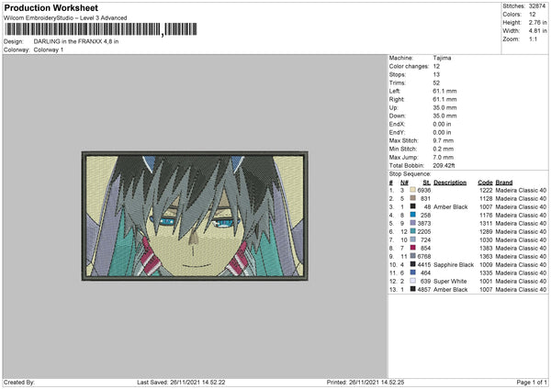
Task: Click the Width value 4.81 in
Action: (x=537, y=31)
